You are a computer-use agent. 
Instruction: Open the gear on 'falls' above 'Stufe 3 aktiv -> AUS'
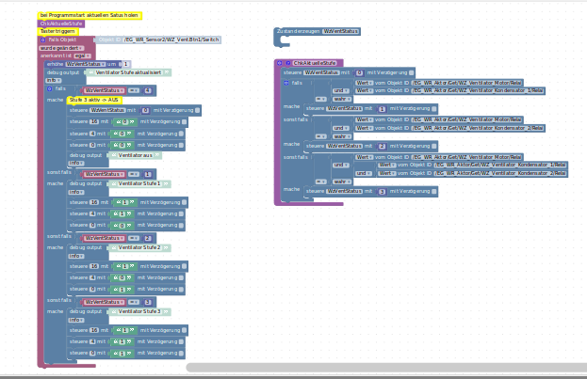click(49, 88)
